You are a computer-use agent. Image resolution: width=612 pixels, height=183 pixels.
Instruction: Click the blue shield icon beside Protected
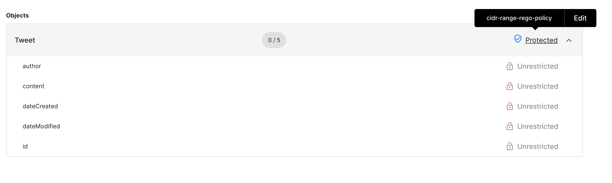click(518, 39)
